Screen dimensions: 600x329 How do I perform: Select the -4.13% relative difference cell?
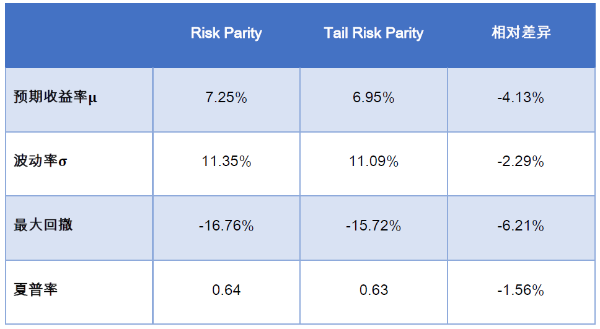coord(521,97)
